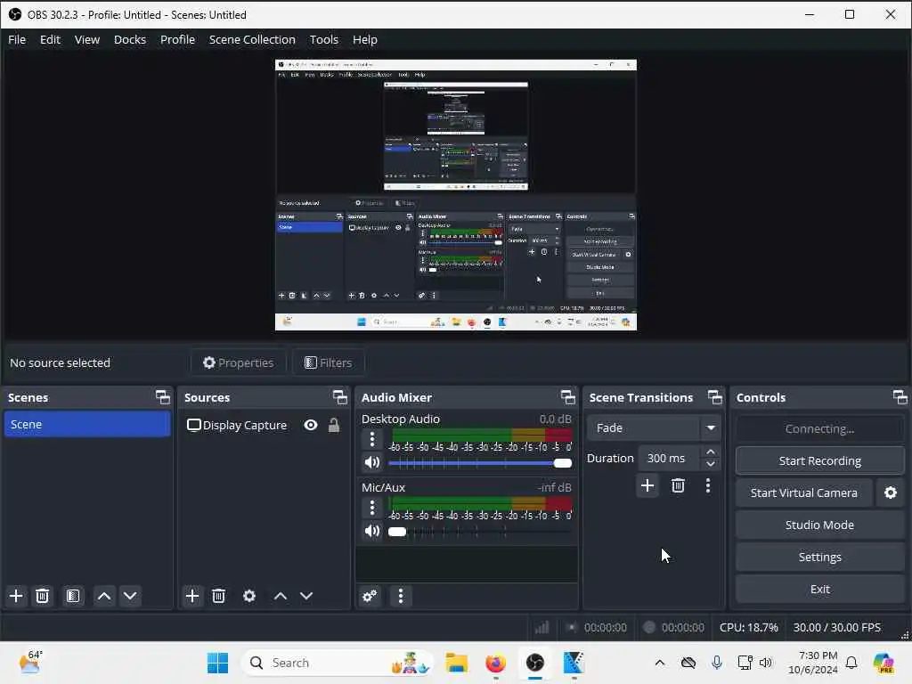
Task: Toggle Display Capture lock
Action: tap(334, 425)
